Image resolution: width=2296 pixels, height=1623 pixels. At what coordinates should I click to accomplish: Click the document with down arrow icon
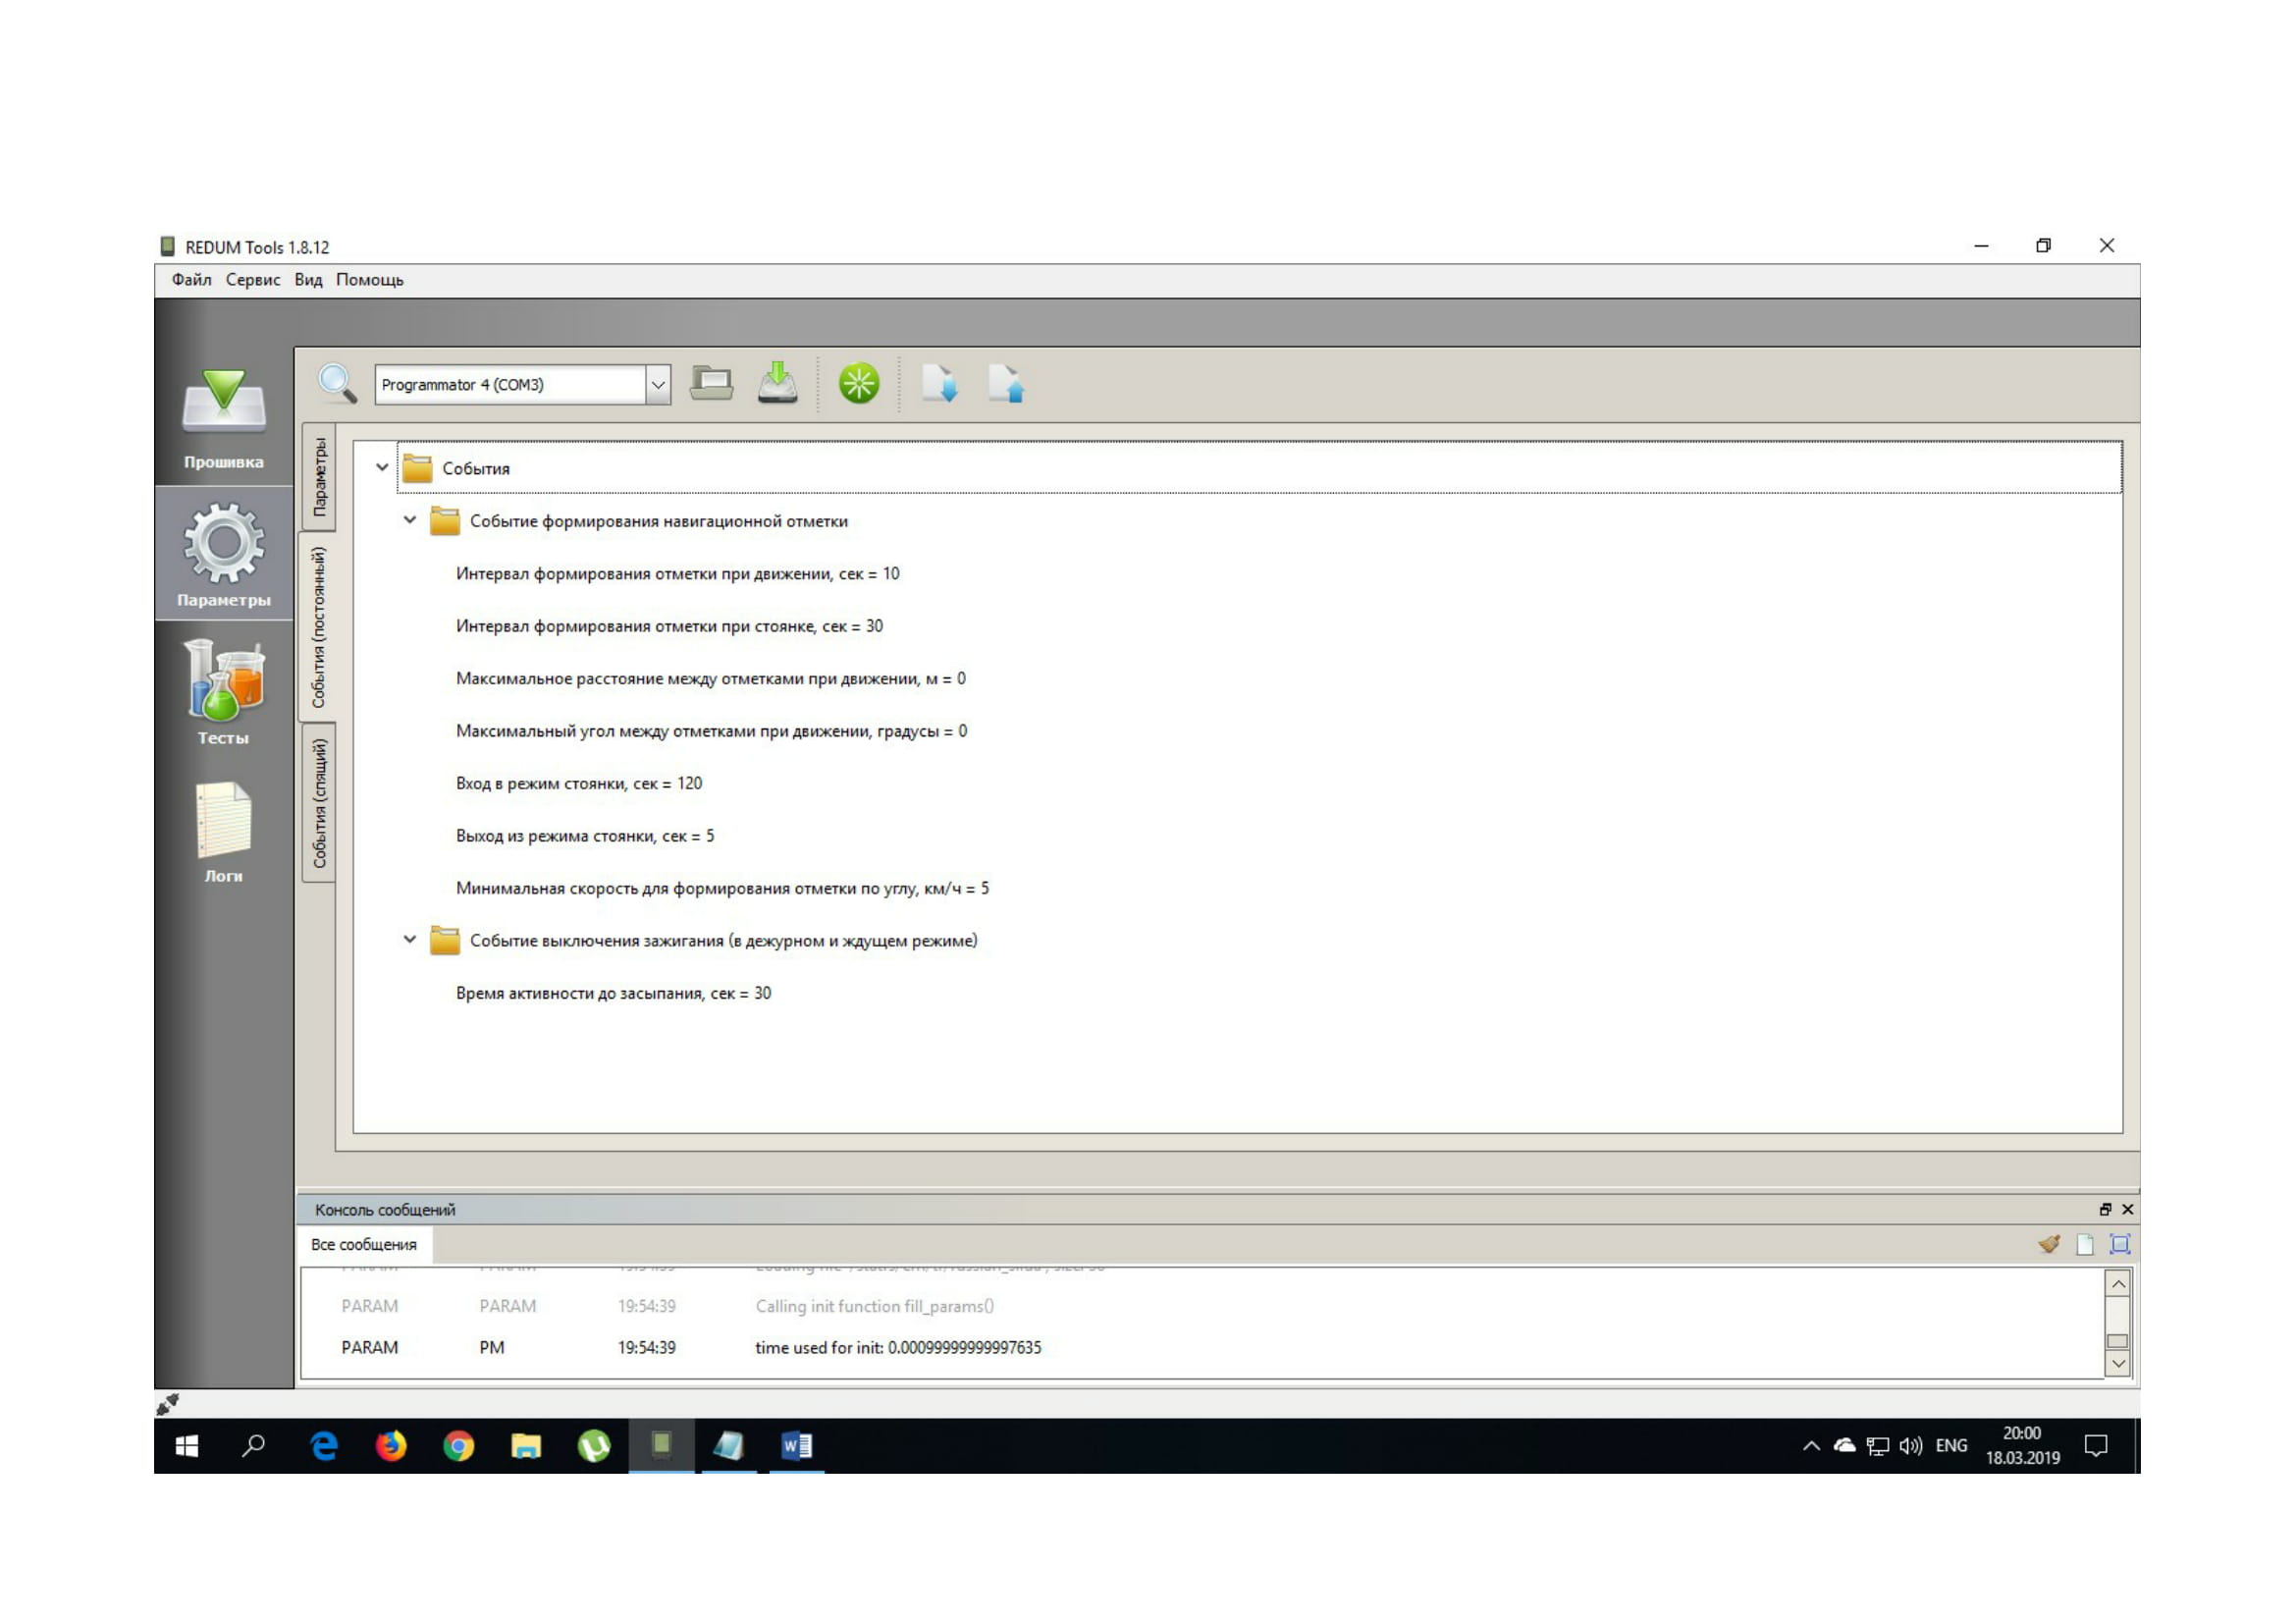[939, 384]
